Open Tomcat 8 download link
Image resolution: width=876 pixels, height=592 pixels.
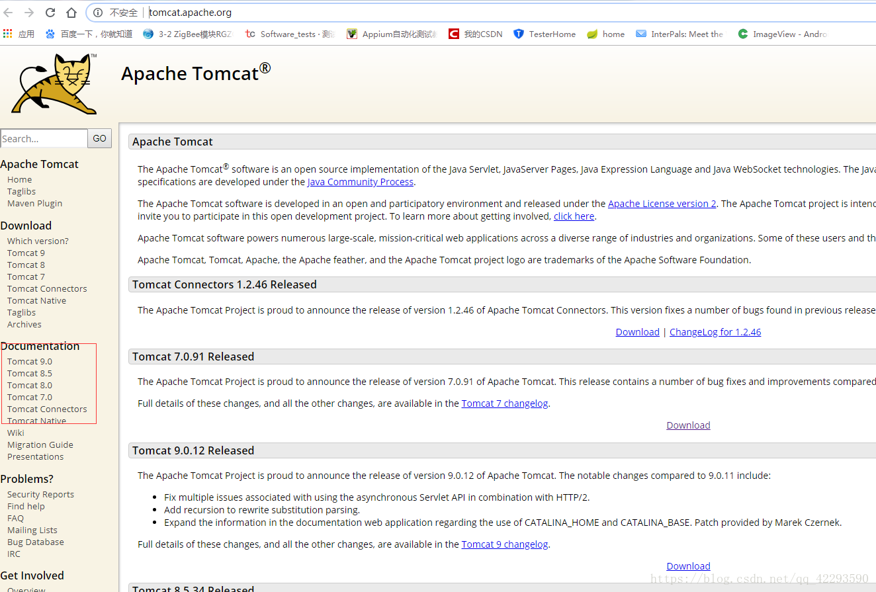point(26,265)
